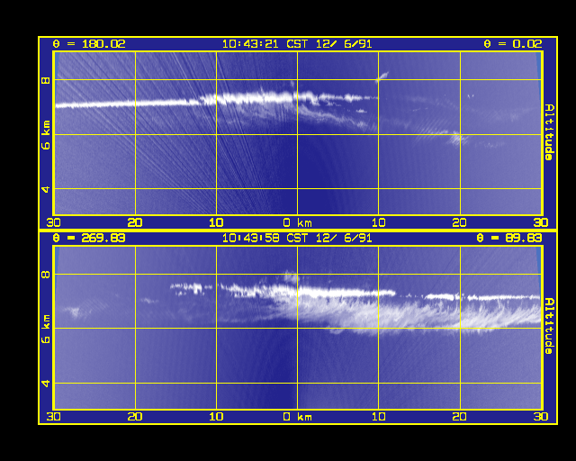Image resolution: width=576 pixels, height=461 pixels.
Task: Click '30' range label on θ = 269.83 side
Action: 54,417
